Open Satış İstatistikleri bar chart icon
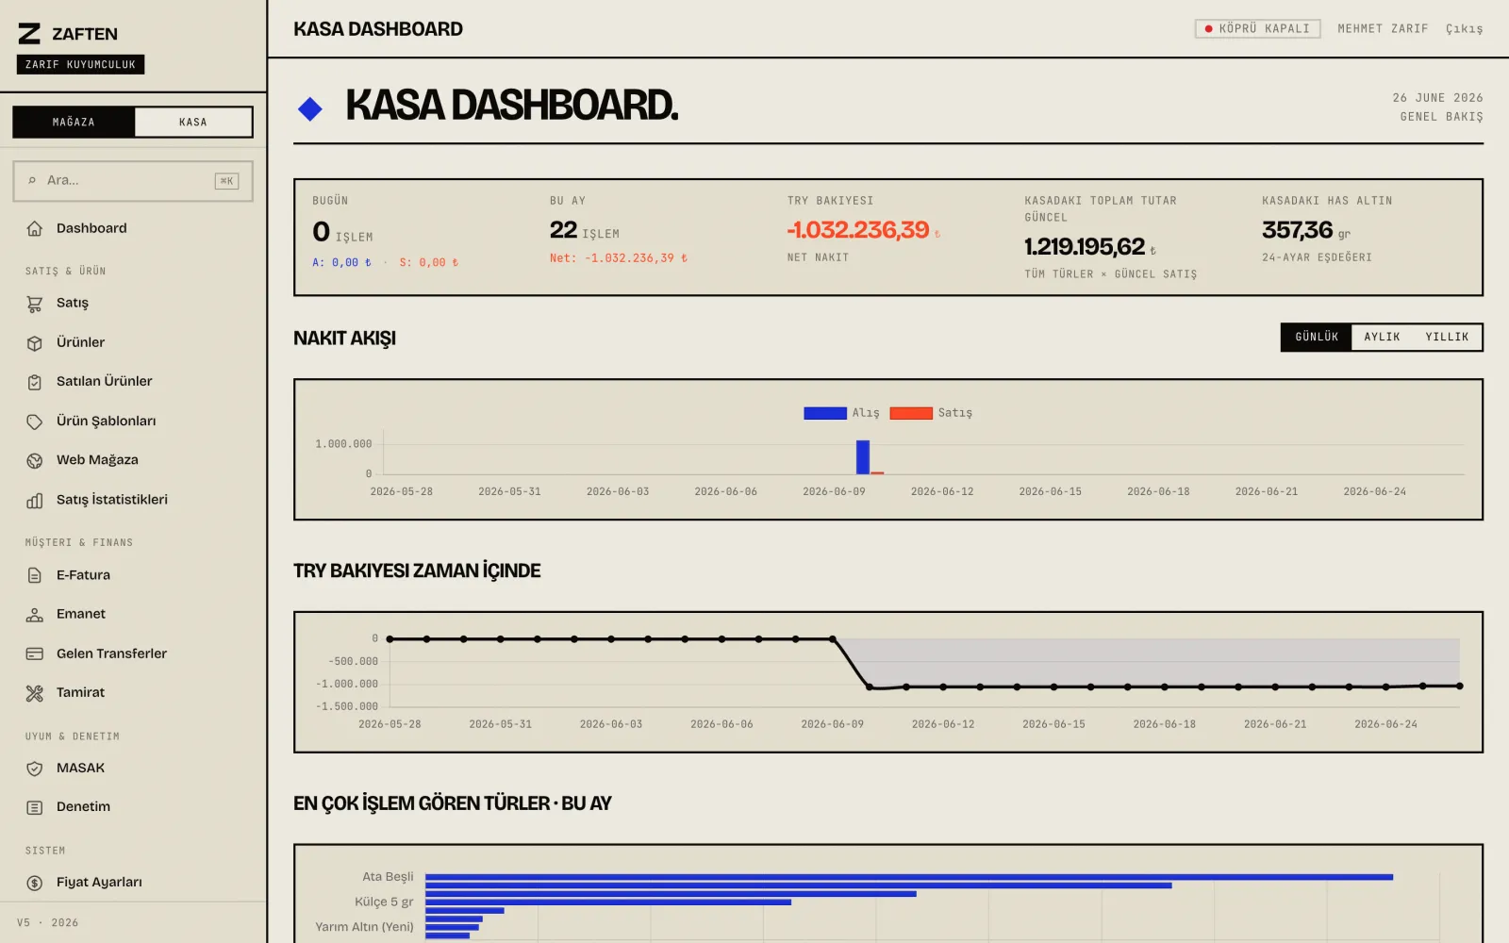 click(x=35, y=500)
